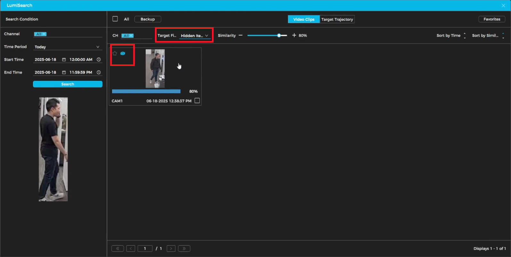Open the Target Filter Hidden Items dropdown
511x257 pixels.
click(195, 36)
